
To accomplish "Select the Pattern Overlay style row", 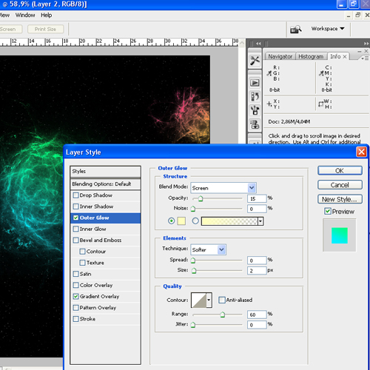I will [105, 308].
